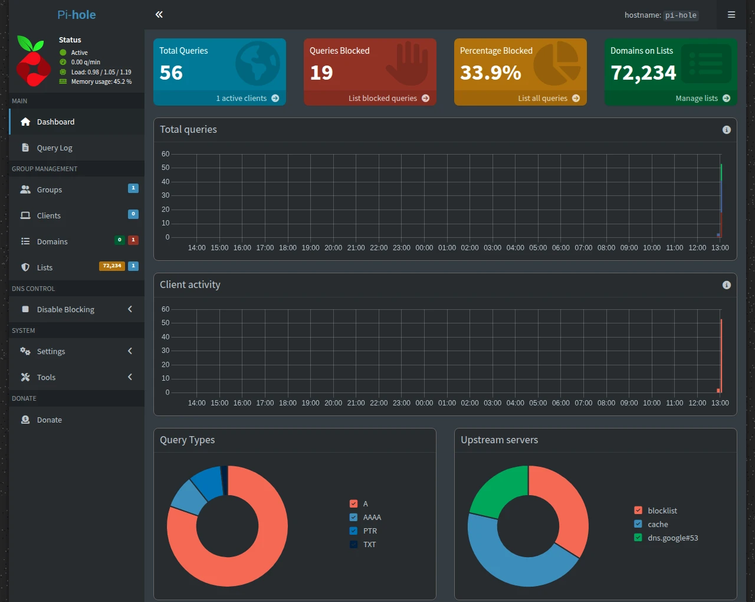Click 'Memory usage: 45.2 %' status text

point(101,82)
